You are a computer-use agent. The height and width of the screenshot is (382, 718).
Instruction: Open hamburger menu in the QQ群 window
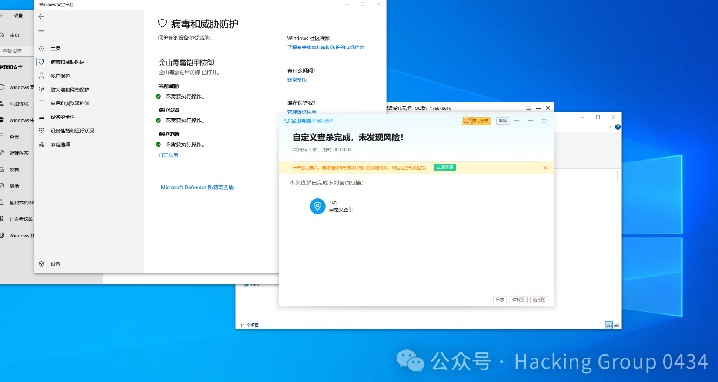(x=528, y=108)
